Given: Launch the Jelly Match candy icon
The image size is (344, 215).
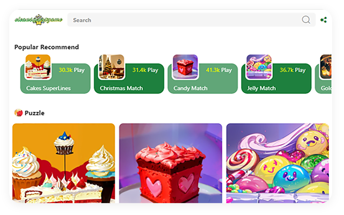Looking at the screenshot, I should [x=259, y=67].
